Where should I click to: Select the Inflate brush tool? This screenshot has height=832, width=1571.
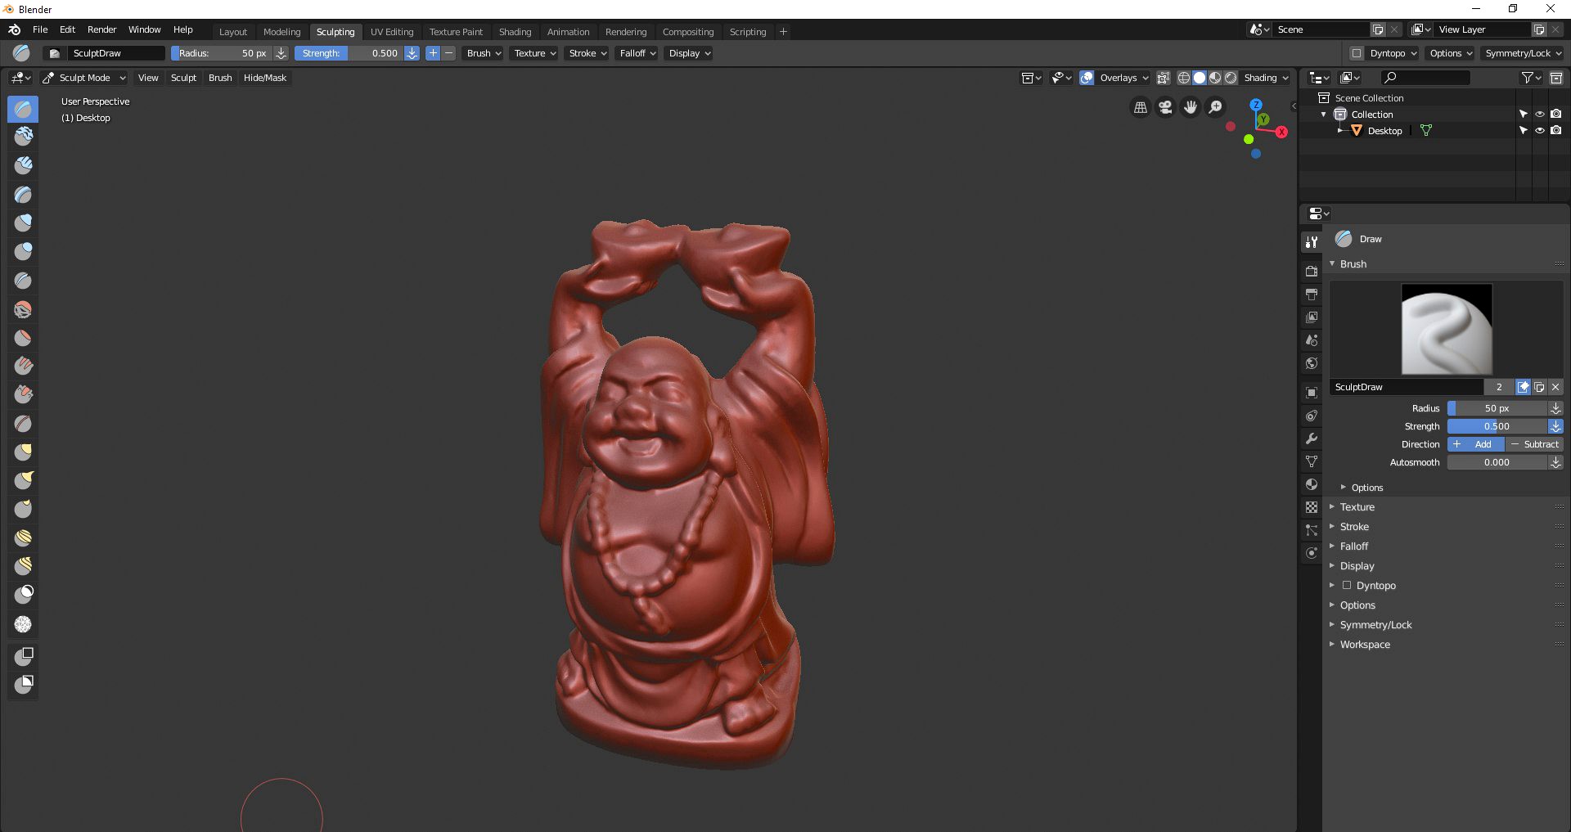click(x=23, y=223)
